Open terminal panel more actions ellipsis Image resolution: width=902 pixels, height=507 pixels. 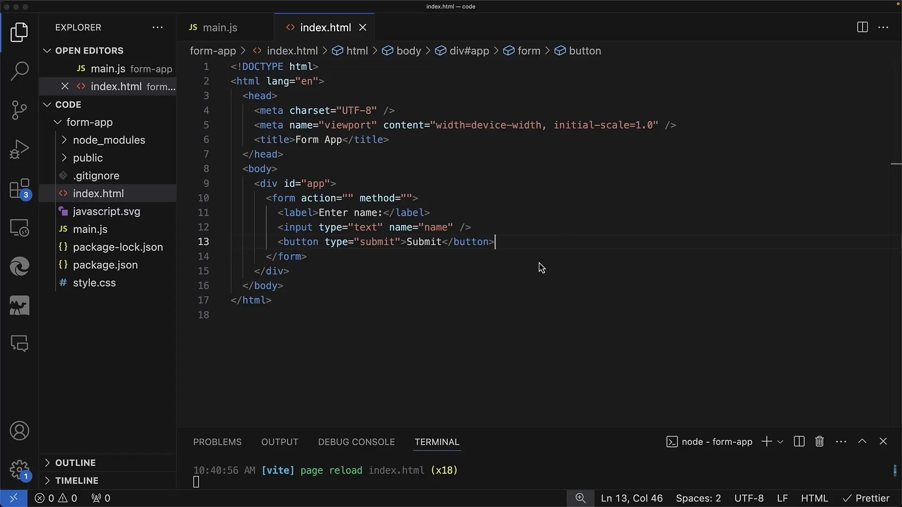[841, 442]
